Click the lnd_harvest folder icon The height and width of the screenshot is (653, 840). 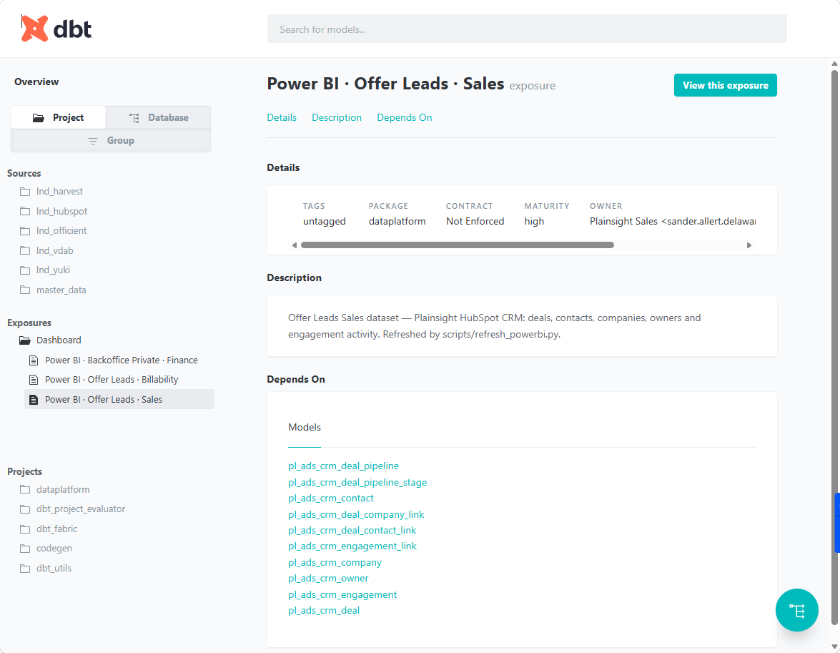pos(25,192)
